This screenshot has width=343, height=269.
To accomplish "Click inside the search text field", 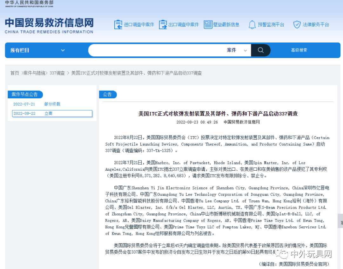I will click(x=156, y=50).
